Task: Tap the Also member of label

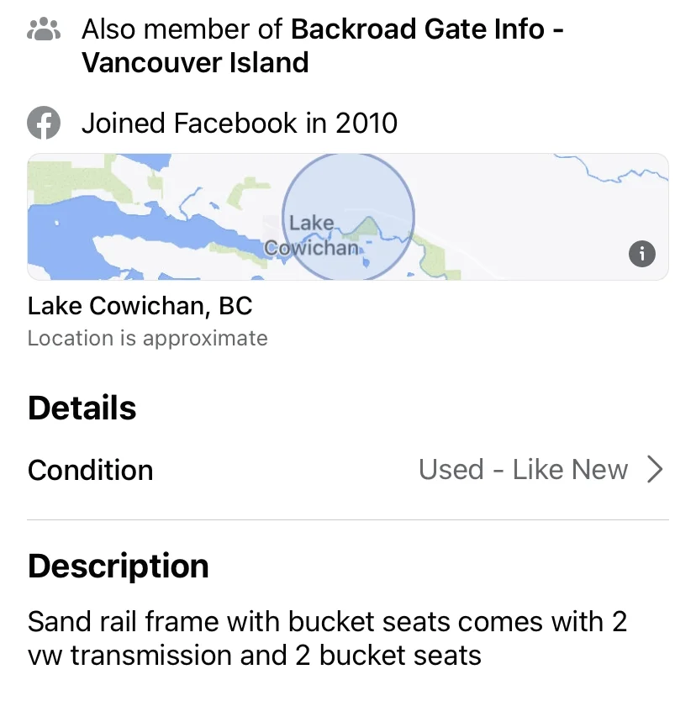Action: tap(182, 29)
